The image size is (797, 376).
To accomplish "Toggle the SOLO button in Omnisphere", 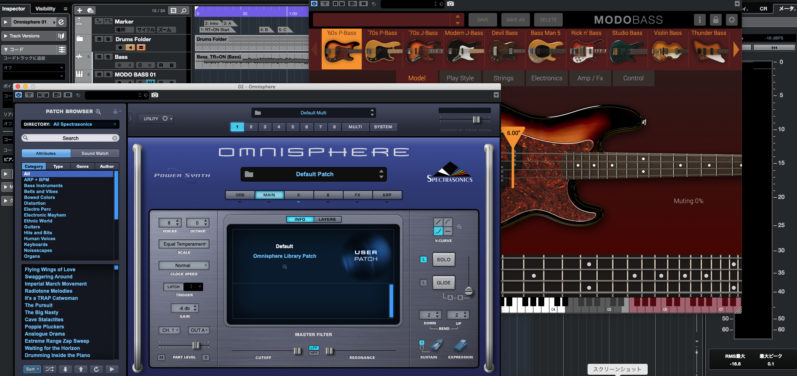I will point(444,259).
